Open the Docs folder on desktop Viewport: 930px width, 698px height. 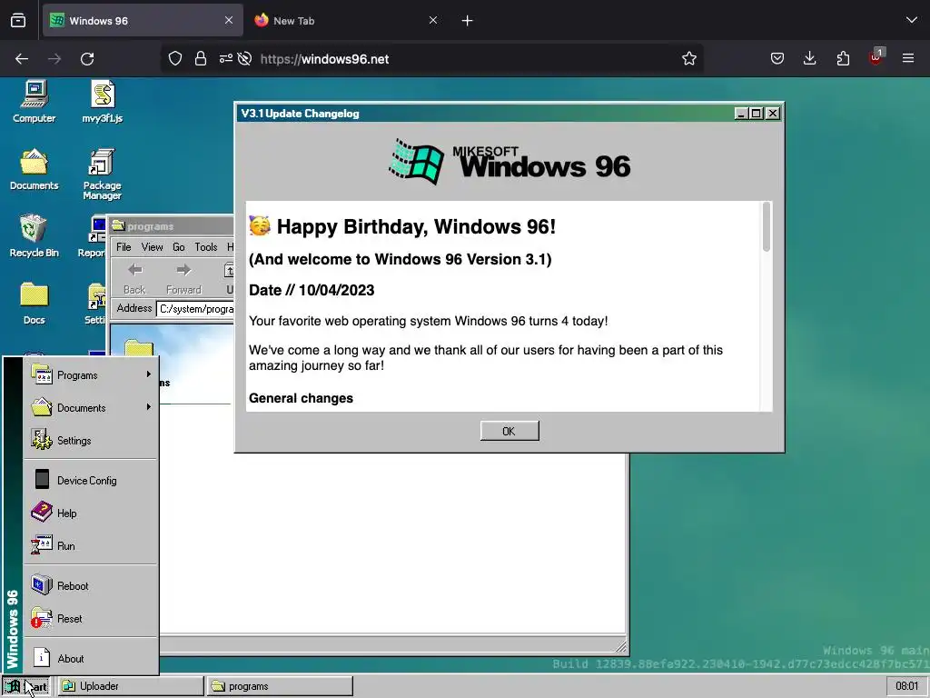tap(34, 304)
